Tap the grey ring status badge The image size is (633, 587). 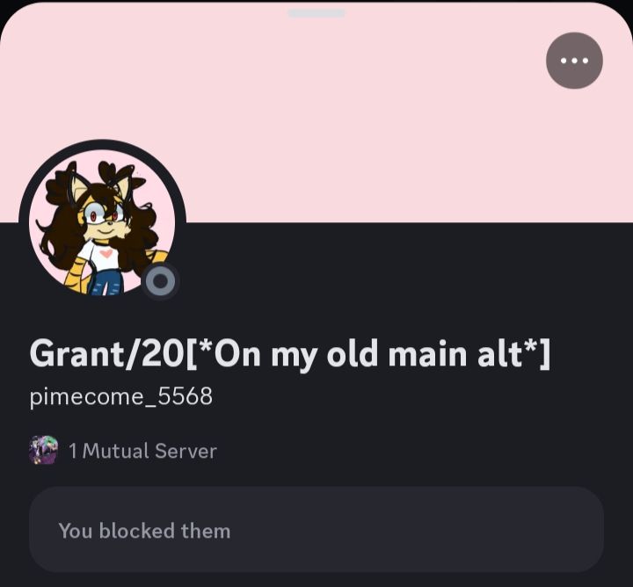[x=160, y=281]
